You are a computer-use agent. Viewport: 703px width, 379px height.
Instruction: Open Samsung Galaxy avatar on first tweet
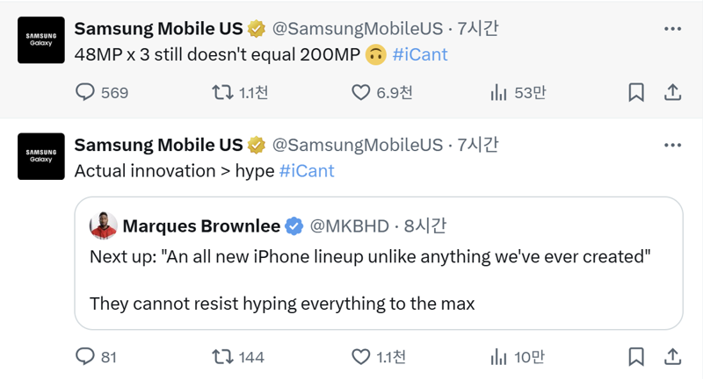(41, 40)
